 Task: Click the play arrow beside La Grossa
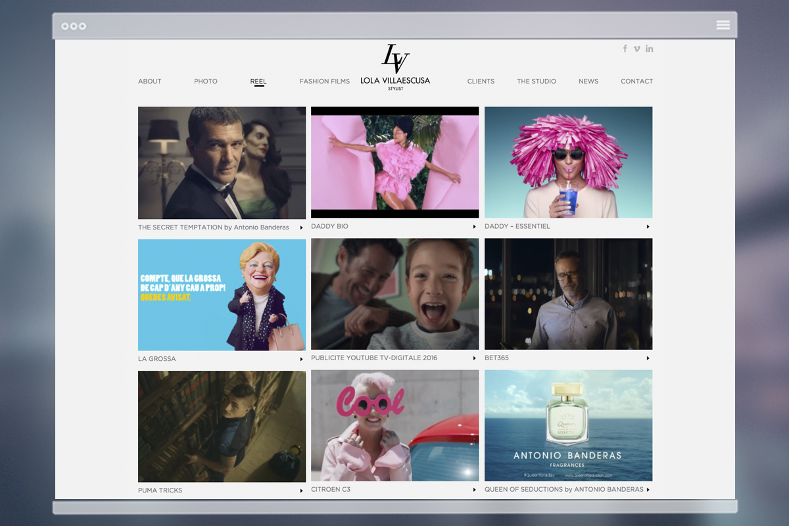pos(302,359)
